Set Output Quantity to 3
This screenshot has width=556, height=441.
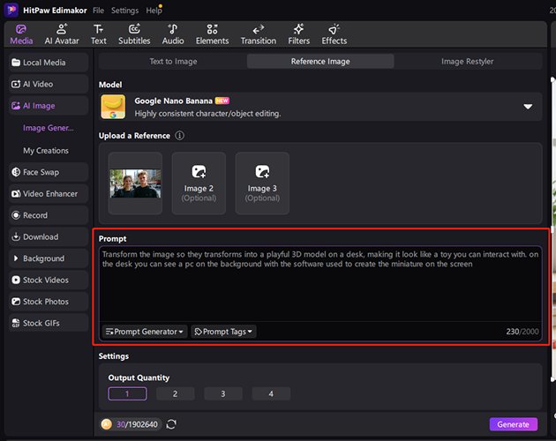(x=223, y=393)
